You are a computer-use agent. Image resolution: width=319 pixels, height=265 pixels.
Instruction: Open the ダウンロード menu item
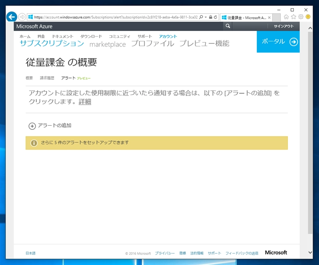pos(91,36)
